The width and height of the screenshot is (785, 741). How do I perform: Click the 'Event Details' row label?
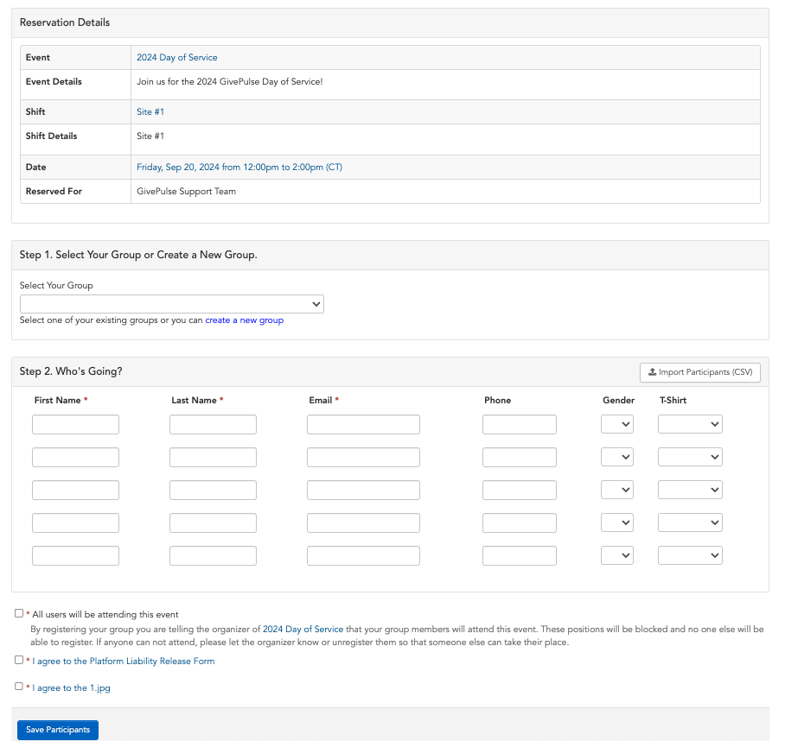(54, 81)
